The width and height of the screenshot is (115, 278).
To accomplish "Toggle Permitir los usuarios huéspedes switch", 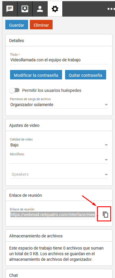I will tap(14, 90).
